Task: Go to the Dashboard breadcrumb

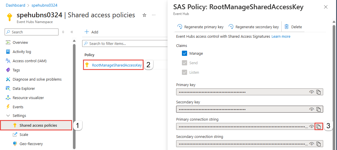Action: (16, 5)
